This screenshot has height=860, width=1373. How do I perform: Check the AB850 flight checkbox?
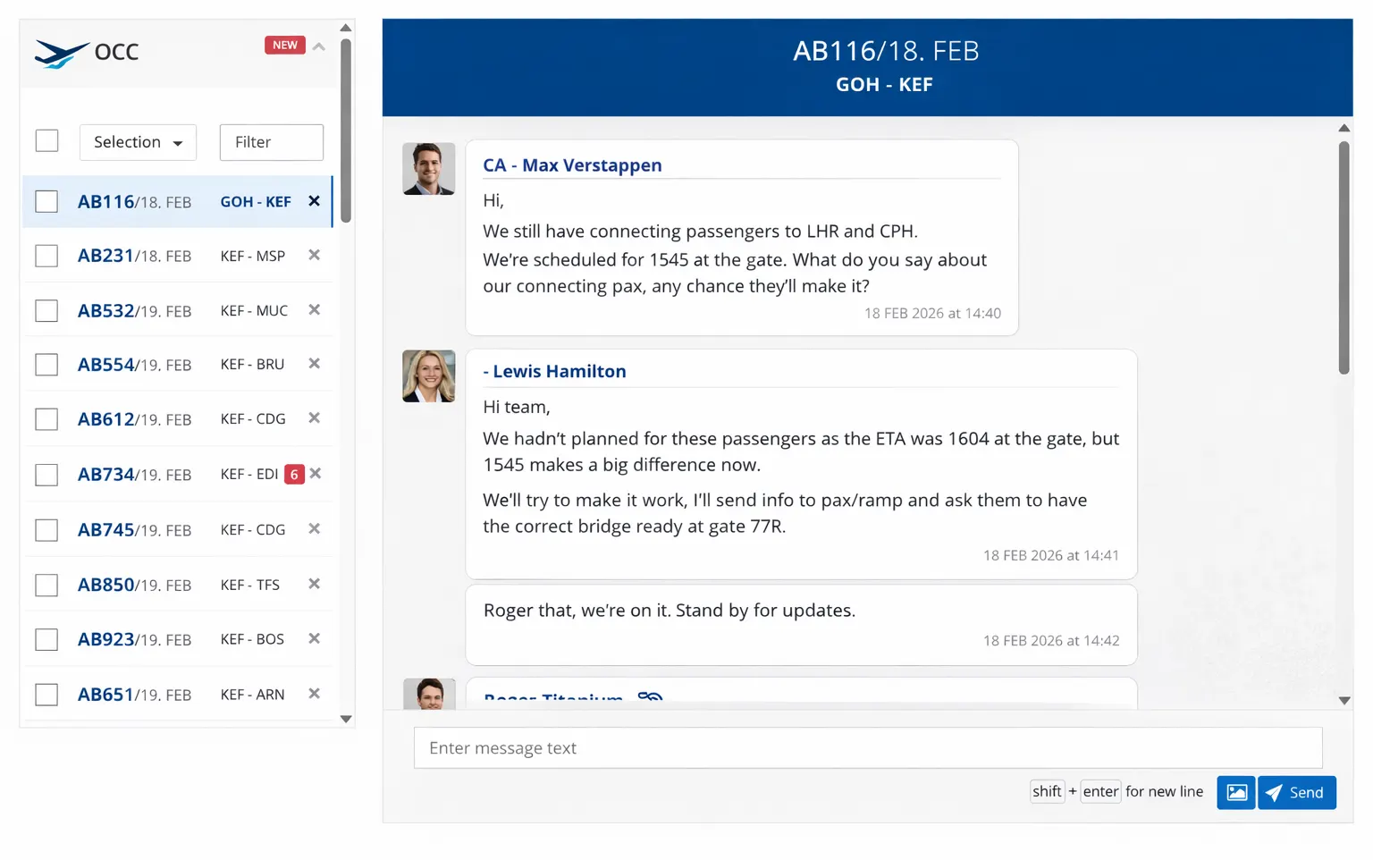click(46, 585)
